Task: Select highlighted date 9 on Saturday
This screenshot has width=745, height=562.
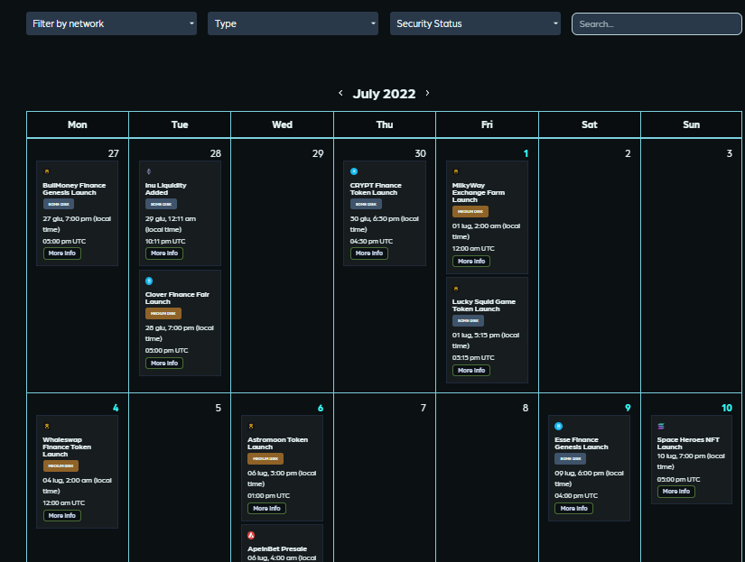Action: (x=628, y=409)
